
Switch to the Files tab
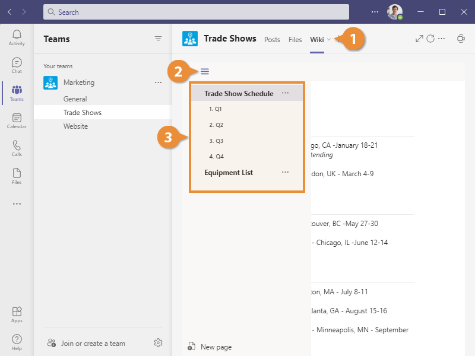(295, 40)
